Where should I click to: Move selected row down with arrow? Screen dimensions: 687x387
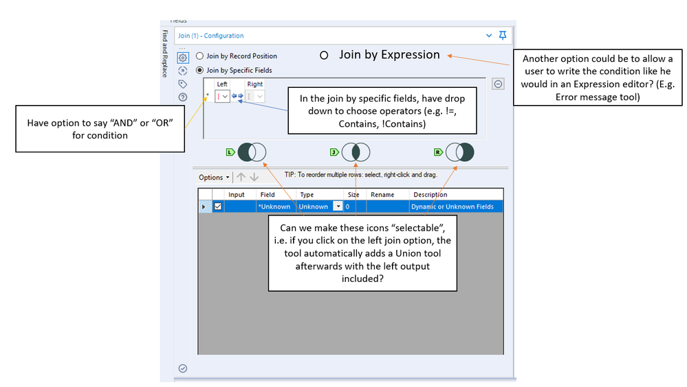[254, 176]
